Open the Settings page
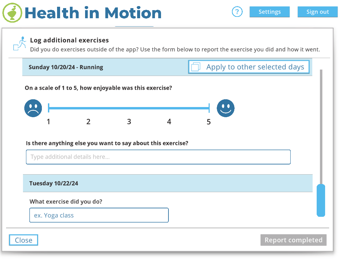Viewport: 343px width, 259px height. coord(269,12)
